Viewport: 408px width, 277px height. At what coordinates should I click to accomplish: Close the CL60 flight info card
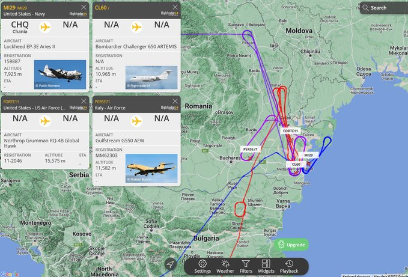click(175, 7)
